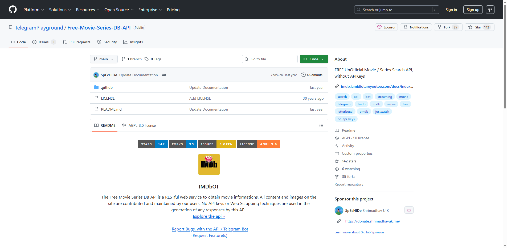Screen dimensions: 507x248
Task: Click the commit history clock icon
Action: tap(303, 75)
